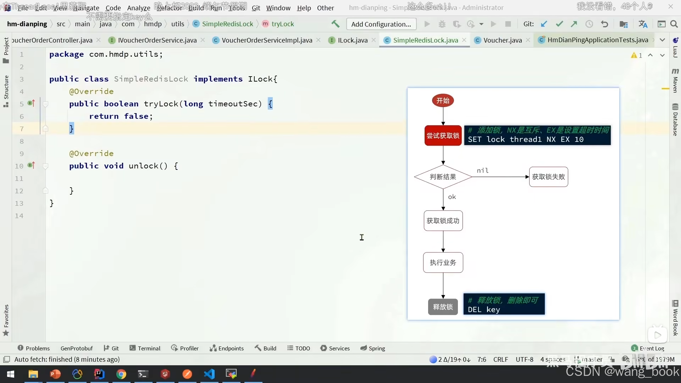Click the Rollback undo arrow icon

[x=604, y=24]
